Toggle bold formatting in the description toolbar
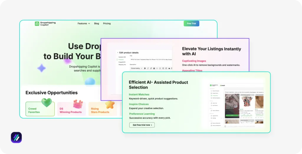Screen dimensions: 302x154 point(145,68)
